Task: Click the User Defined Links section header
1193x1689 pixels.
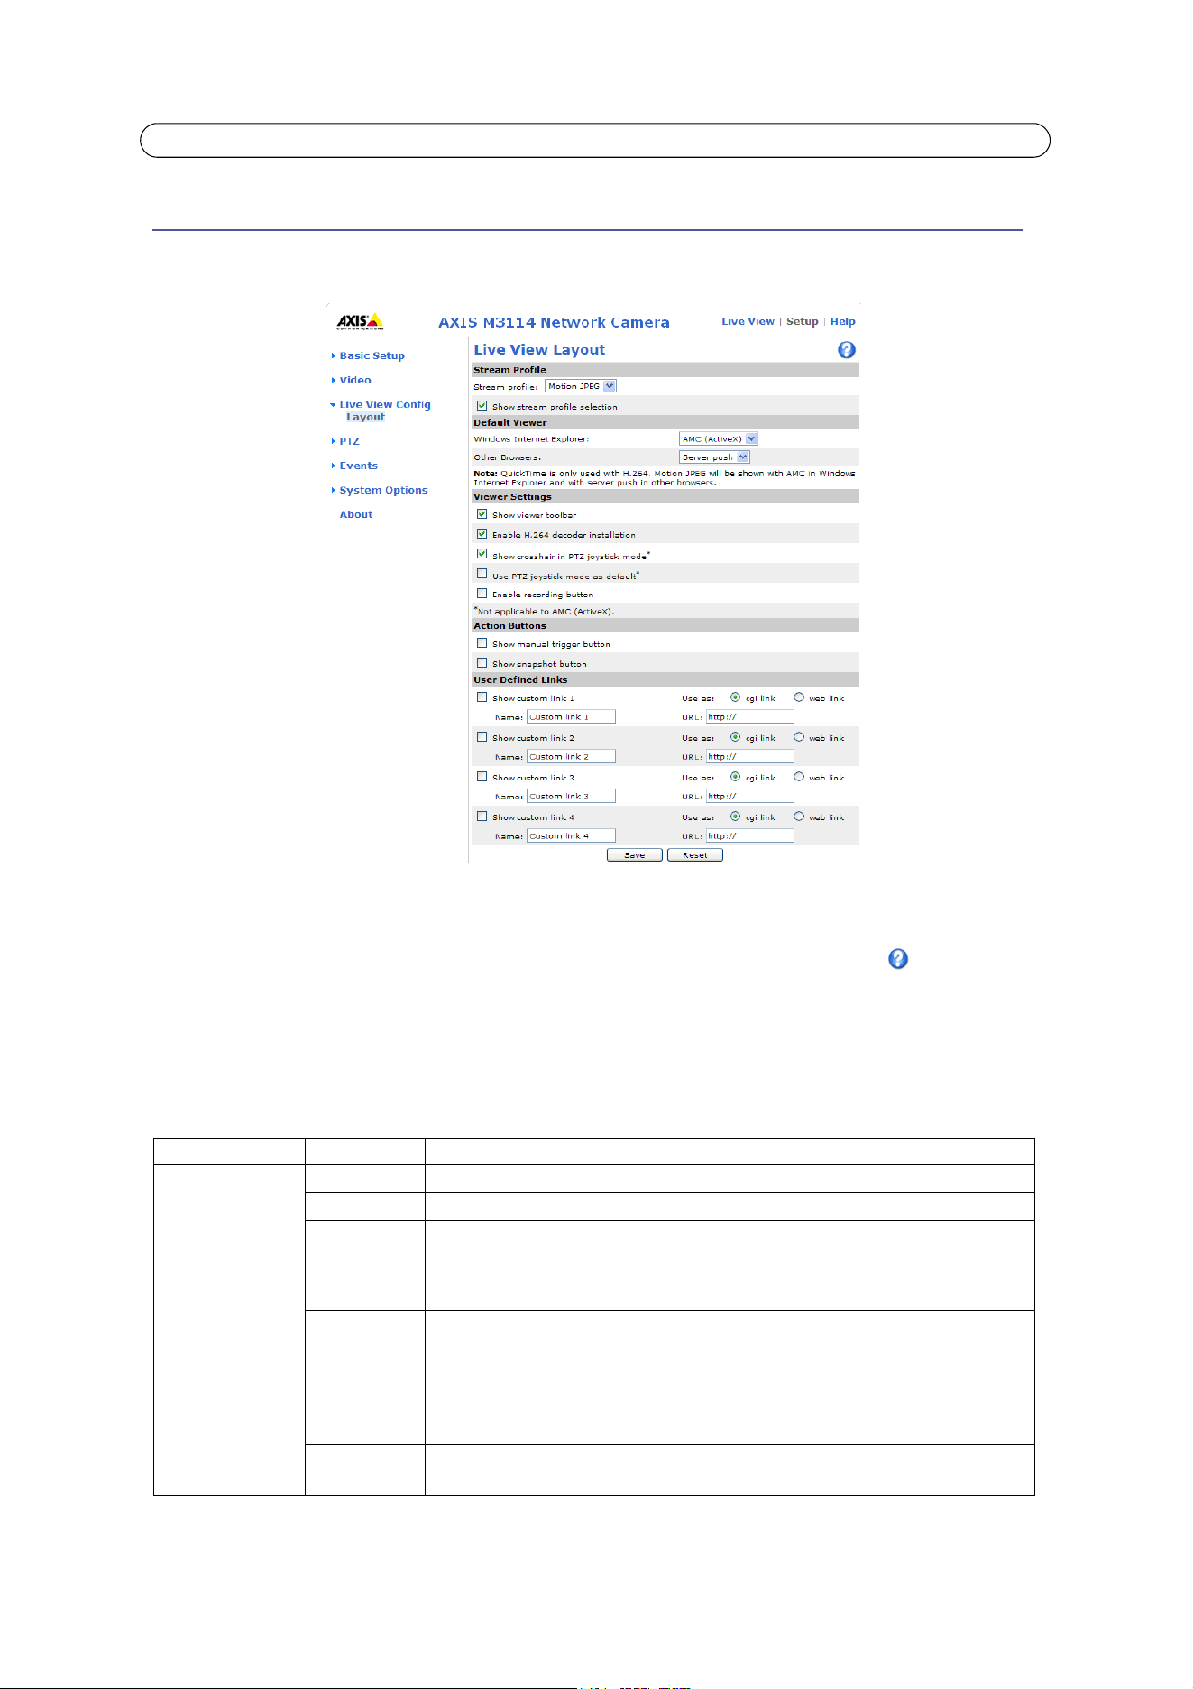Action: (x=665, y=679)
